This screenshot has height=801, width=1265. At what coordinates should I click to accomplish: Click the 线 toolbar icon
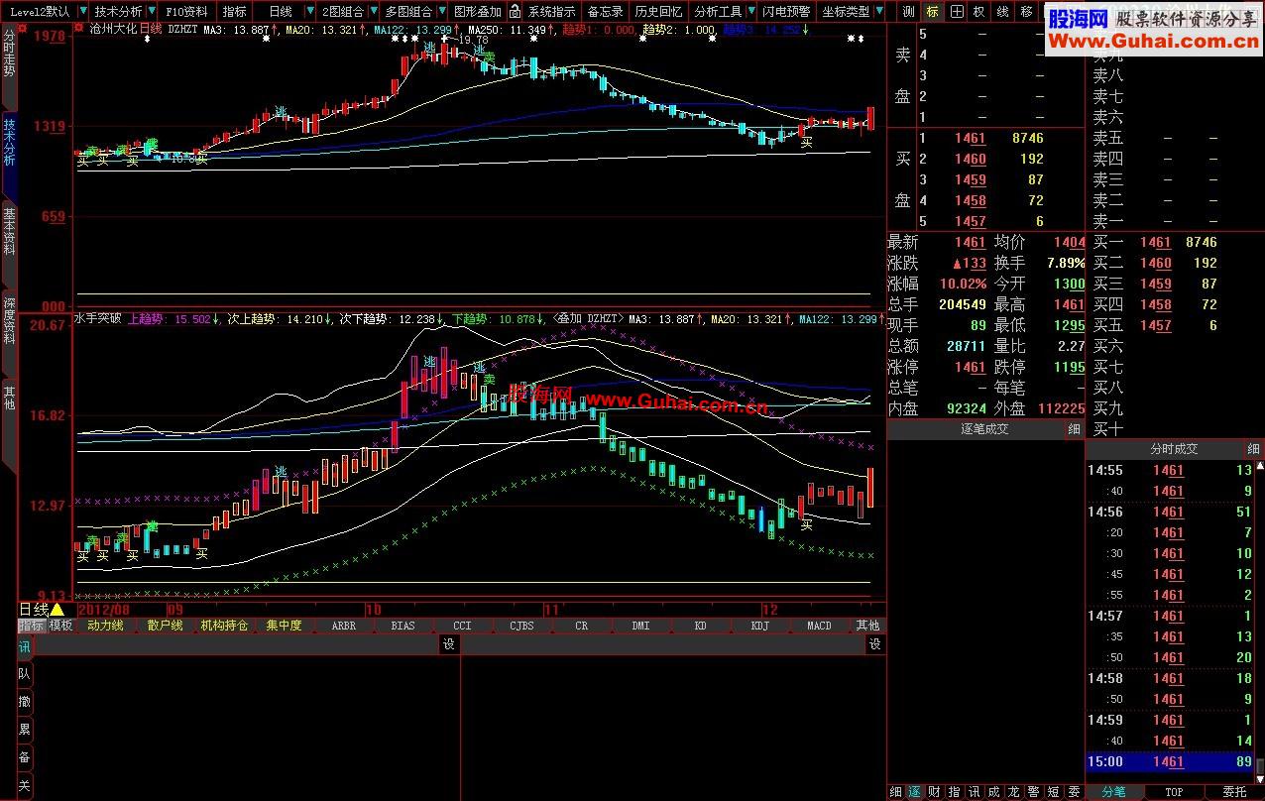coord(1003,12)
